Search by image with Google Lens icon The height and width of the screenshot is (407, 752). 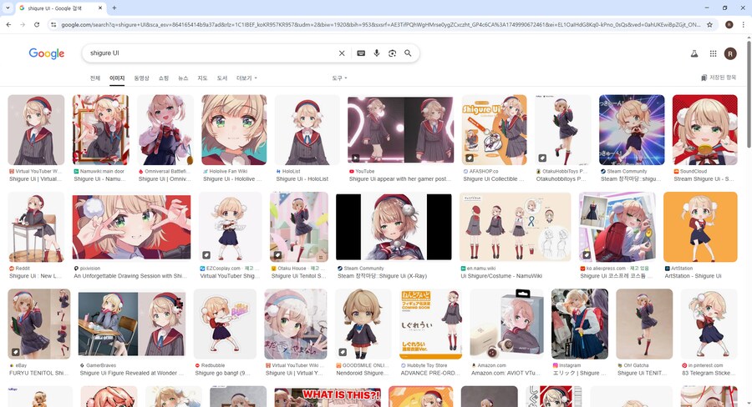393,53
